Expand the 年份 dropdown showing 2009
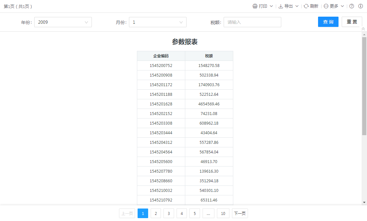Screen dimensions: 367x221 (63, 22)
